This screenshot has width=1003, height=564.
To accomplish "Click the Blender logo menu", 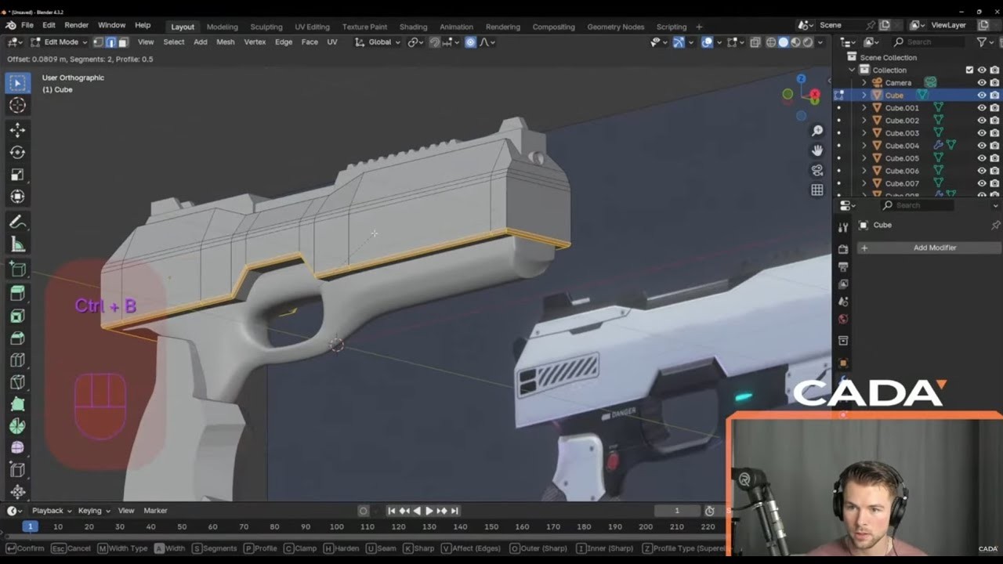I will point(11,26).
